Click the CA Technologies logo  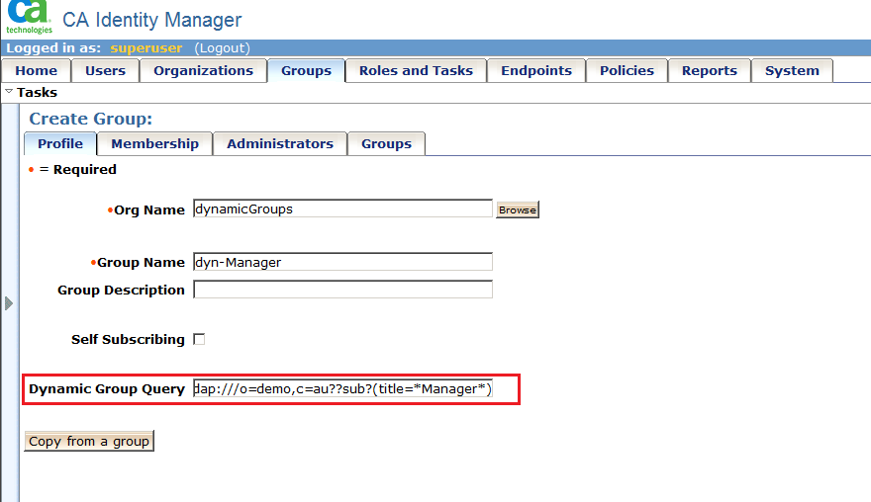click(28, 18)
